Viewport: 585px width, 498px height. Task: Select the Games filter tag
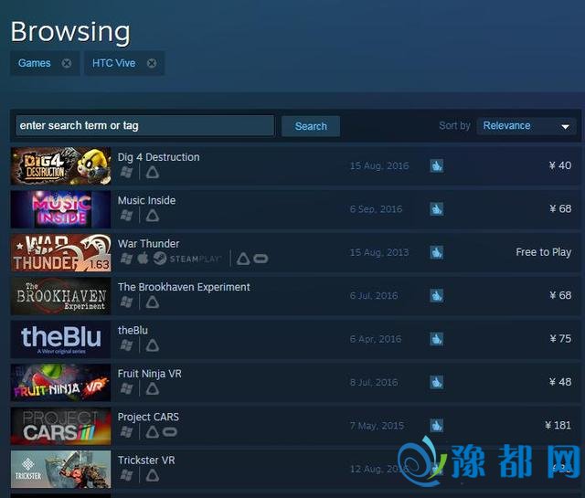(35, 63)
